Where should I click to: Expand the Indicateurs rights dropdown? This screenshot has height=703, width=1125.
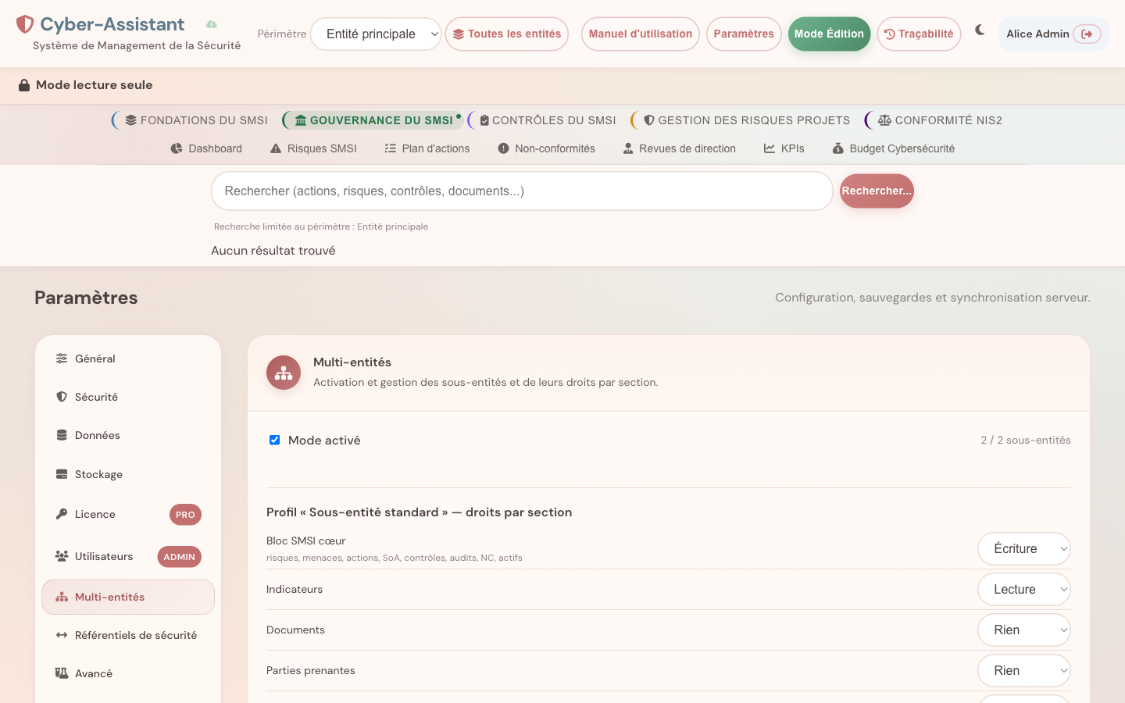(1024, 589)
